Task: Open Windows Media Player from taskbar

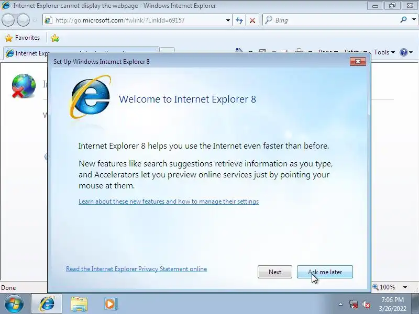Action: (x=111, y=304)
